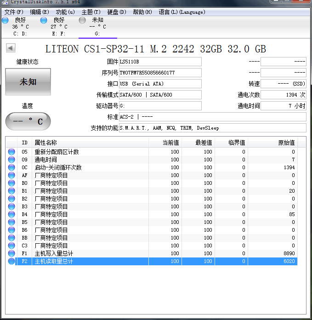Click the 通电次数 field showing 1394 次
The height and width of the screenshot is (320, 312).
[284, 95]
